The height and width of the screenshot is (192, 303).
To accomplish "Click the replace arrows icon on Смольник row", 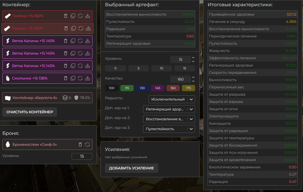I will coord(80,78).
